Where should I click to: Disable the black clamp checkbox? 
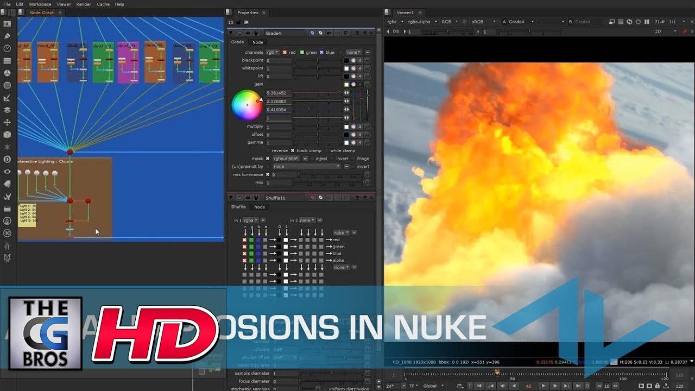293,150
